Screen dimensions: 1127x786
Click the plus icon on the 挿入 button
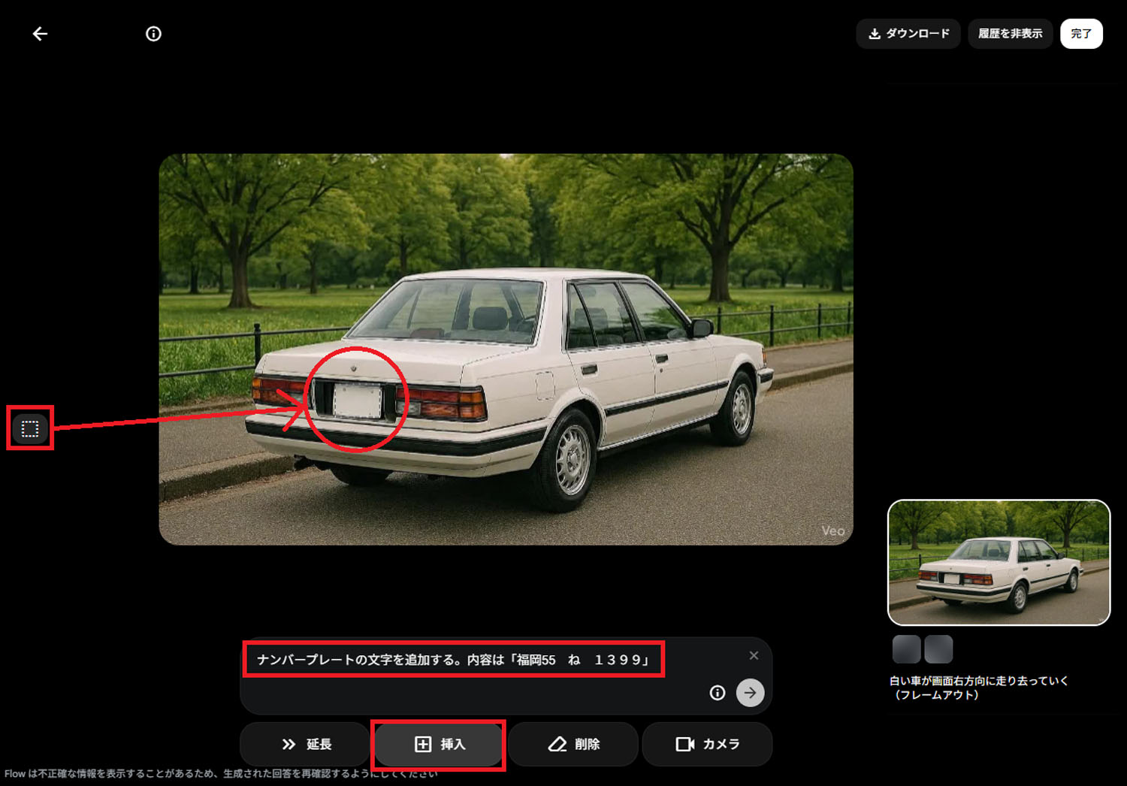(x=421, y=744)
